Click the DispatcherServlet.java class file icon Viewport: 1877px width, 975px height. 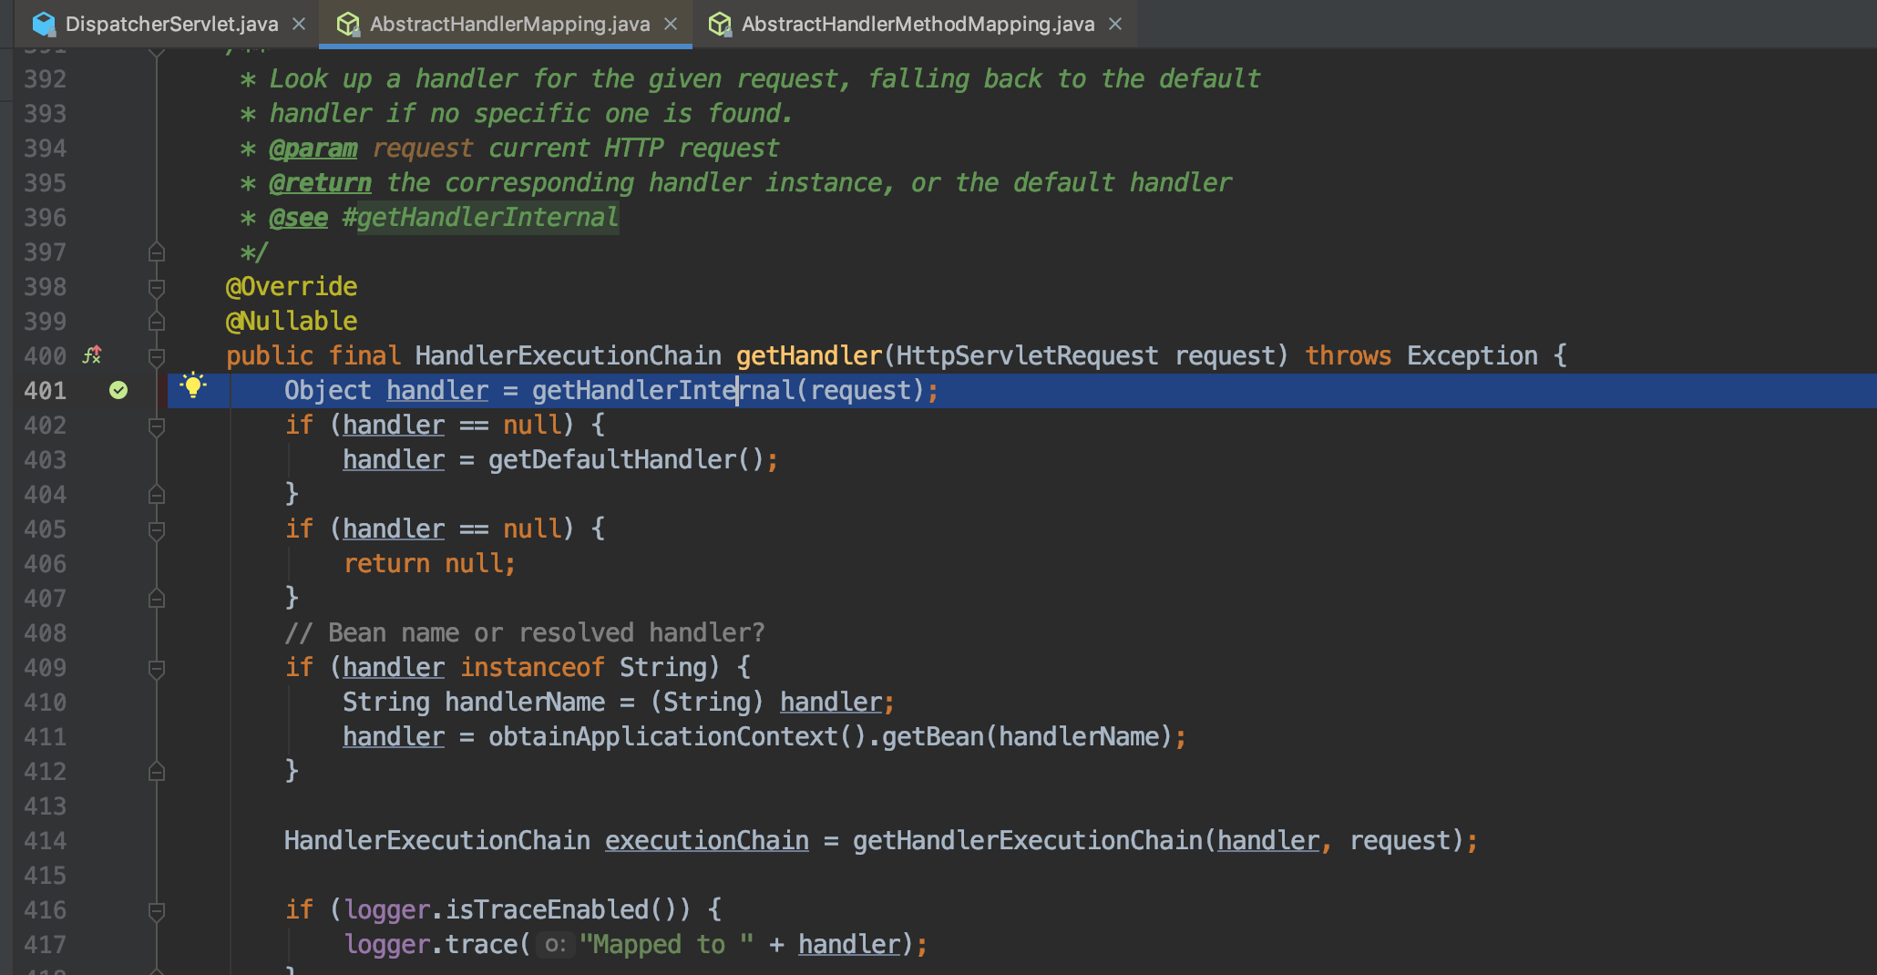pos(44,25)
